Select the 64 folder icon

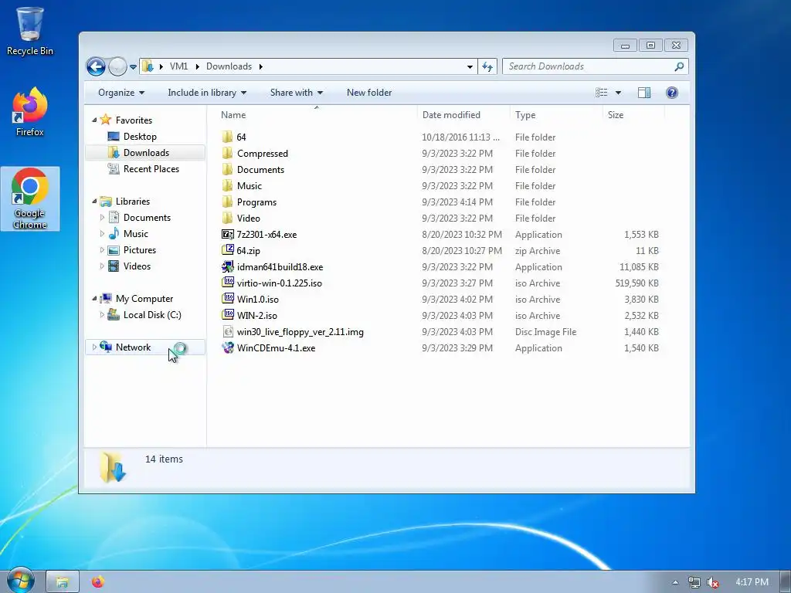pyautogui.click(x=228, y=137)
